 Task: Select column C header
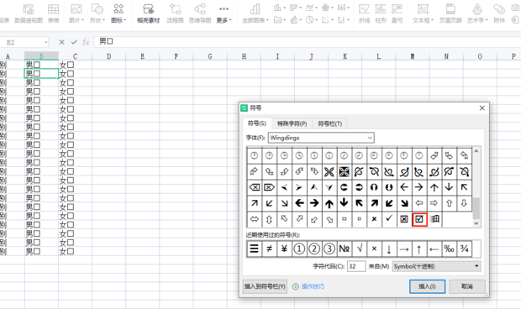pyautogui.click(x=75, y=56)
